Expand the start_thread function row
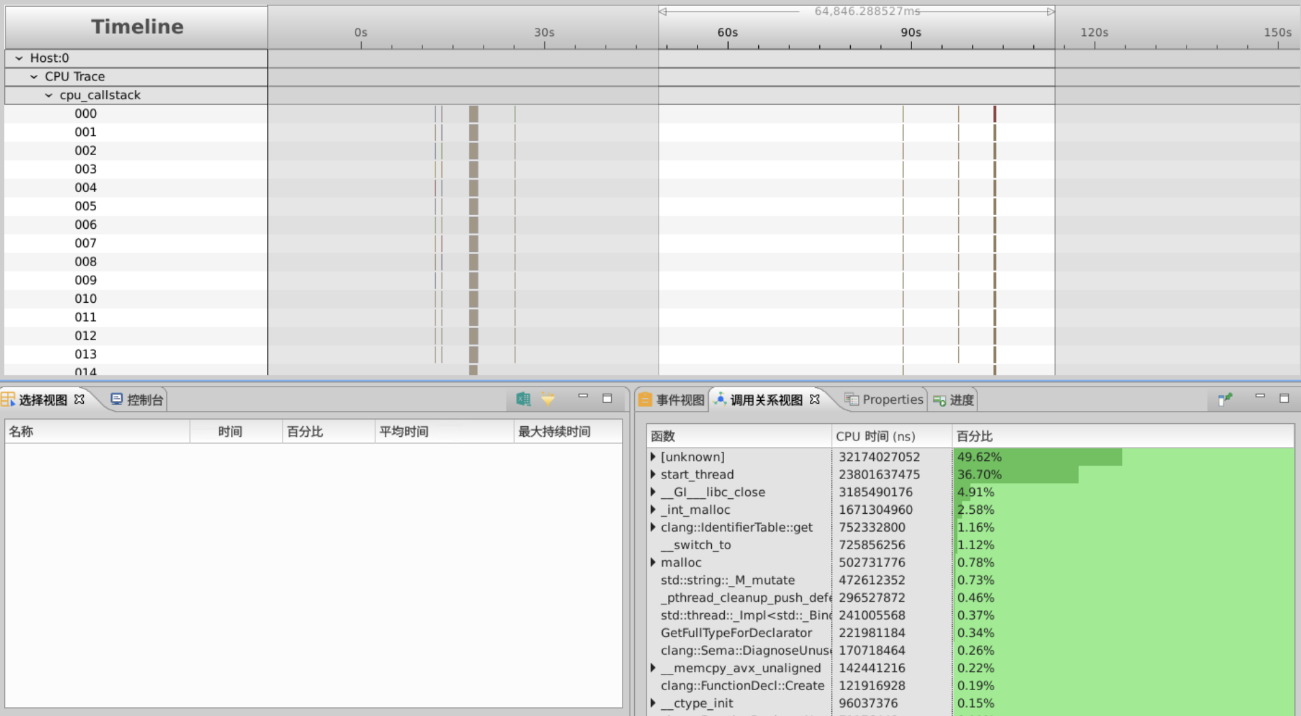1301x716 pixels. [x=653, y=474]
